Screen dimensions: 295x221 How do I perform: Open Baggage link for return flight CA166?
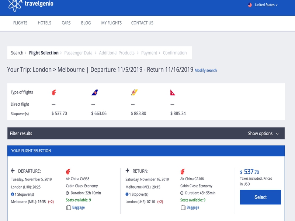[193, 207]
